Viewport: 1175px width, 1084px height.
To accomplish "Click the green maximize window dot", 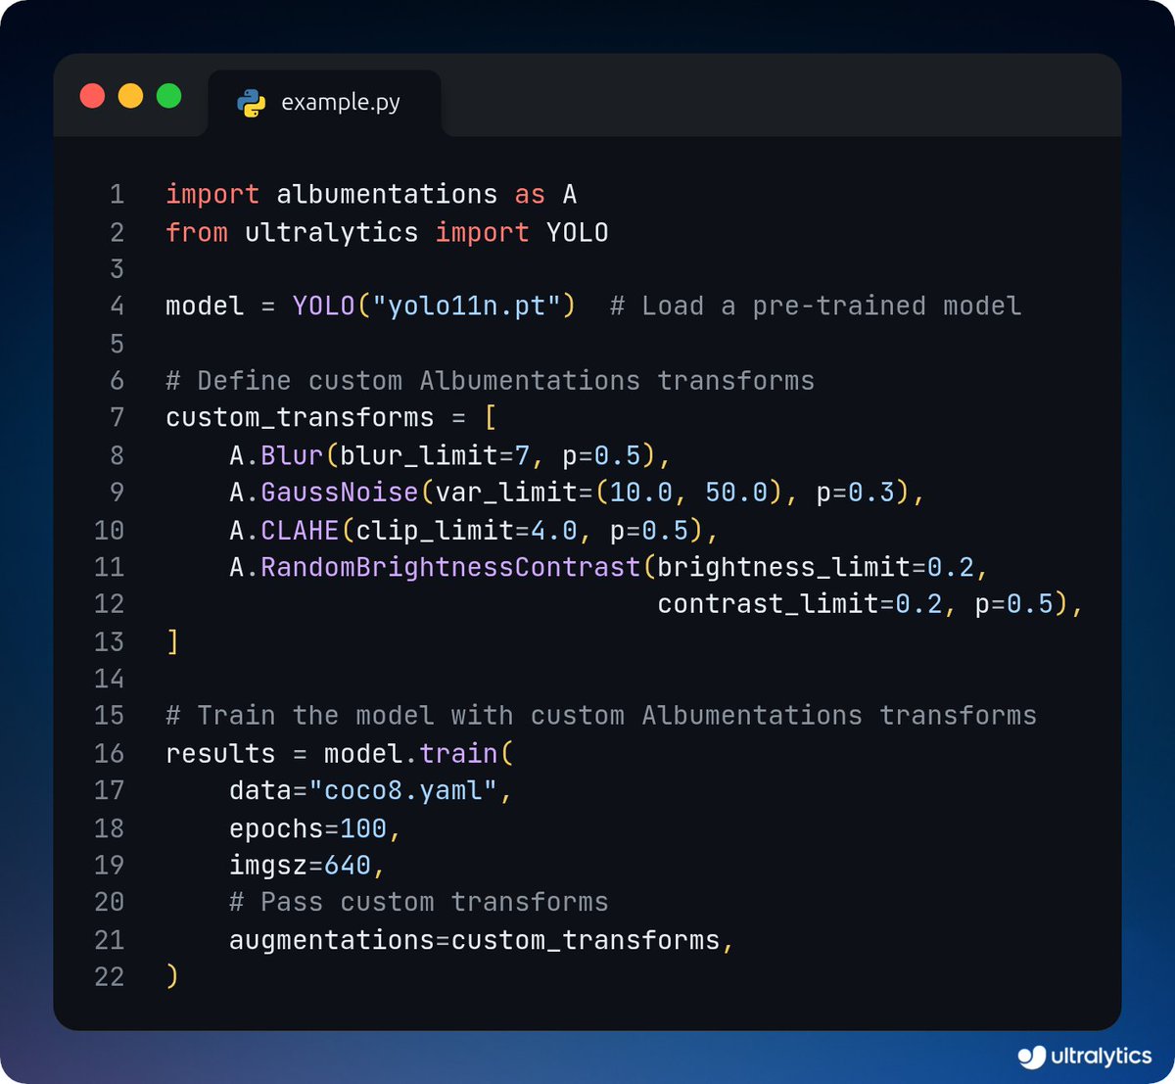I will [x=169, y=96].
